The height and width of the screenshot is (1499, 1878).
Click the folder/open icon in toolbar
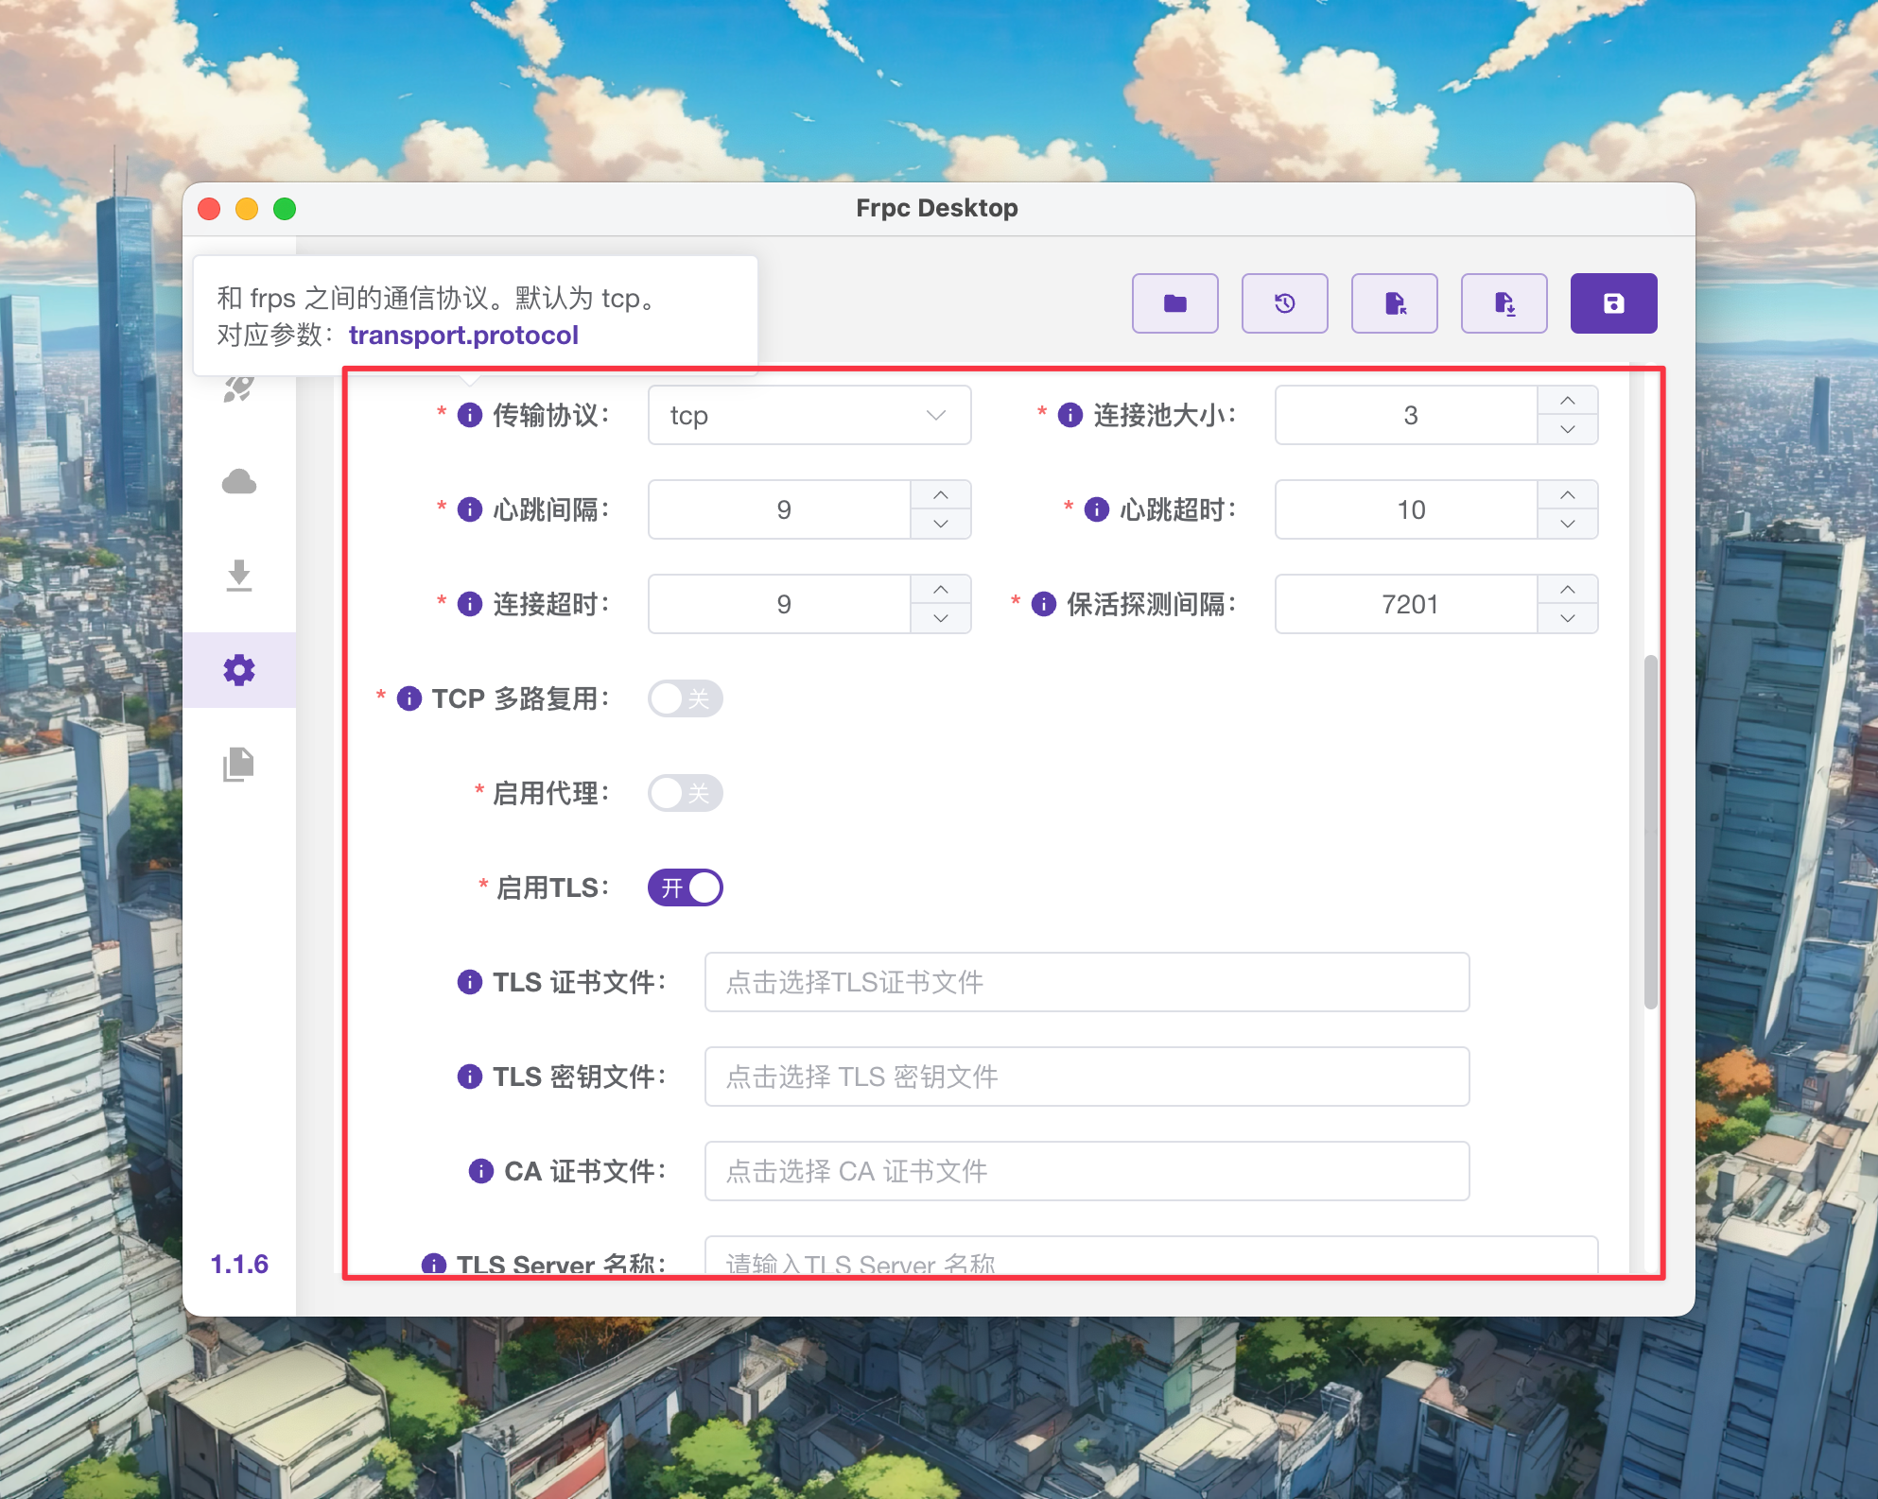[1177, 302]
